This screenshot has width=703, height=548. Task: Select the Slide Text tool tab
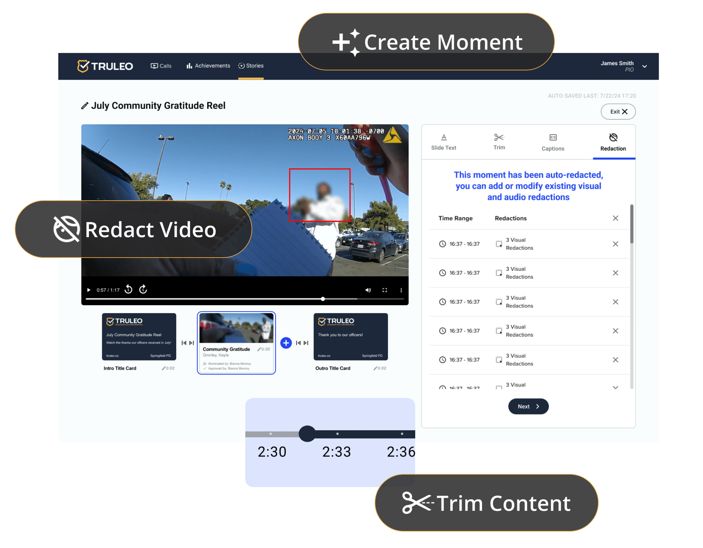point(444,144)
